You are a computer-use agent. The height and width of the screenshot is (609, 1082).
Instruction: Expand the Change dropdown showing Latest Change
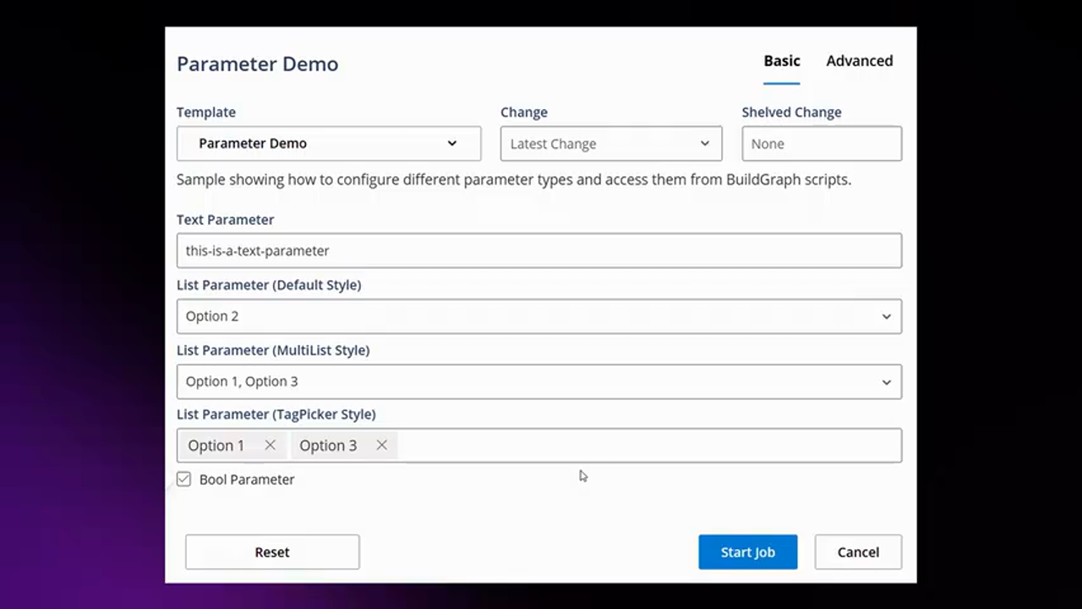610,144
